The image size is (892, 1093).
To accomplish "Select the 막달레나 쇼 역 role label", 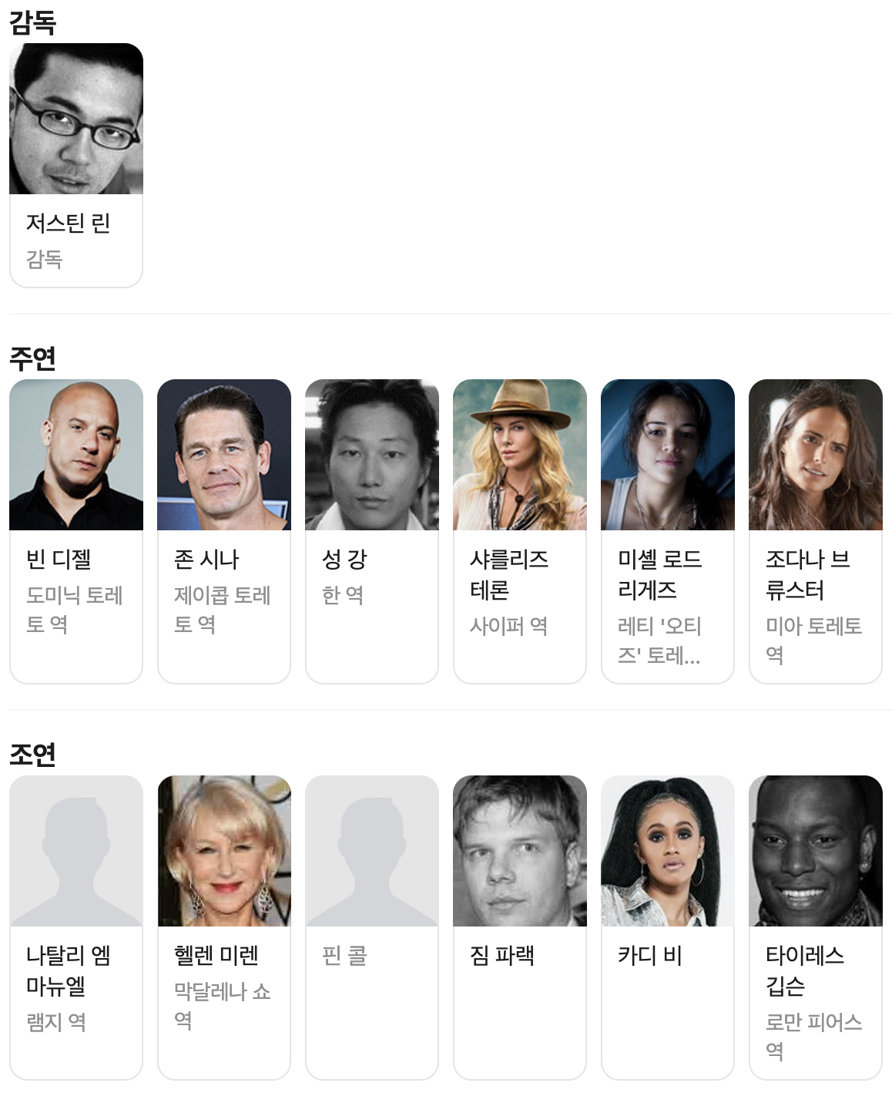I will 223,1006.
